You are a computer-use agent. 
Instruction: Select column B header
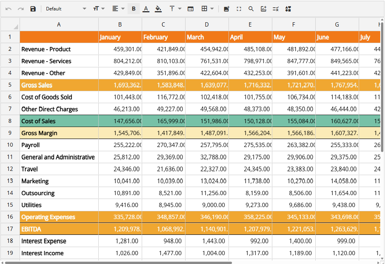click(120, 25)
